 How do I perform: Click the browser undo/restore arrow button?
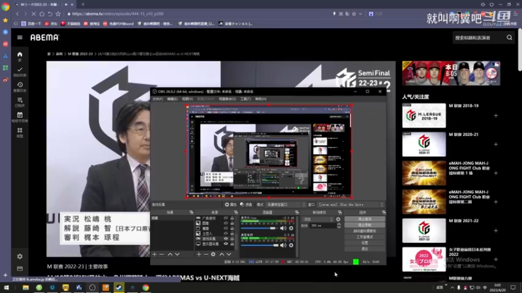[50, 14]
